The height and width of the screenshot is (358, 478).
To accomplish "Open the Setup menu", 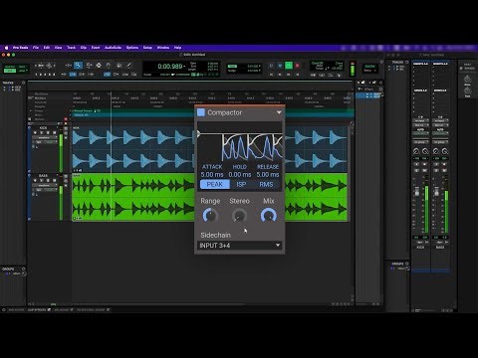I will point(147,48).
